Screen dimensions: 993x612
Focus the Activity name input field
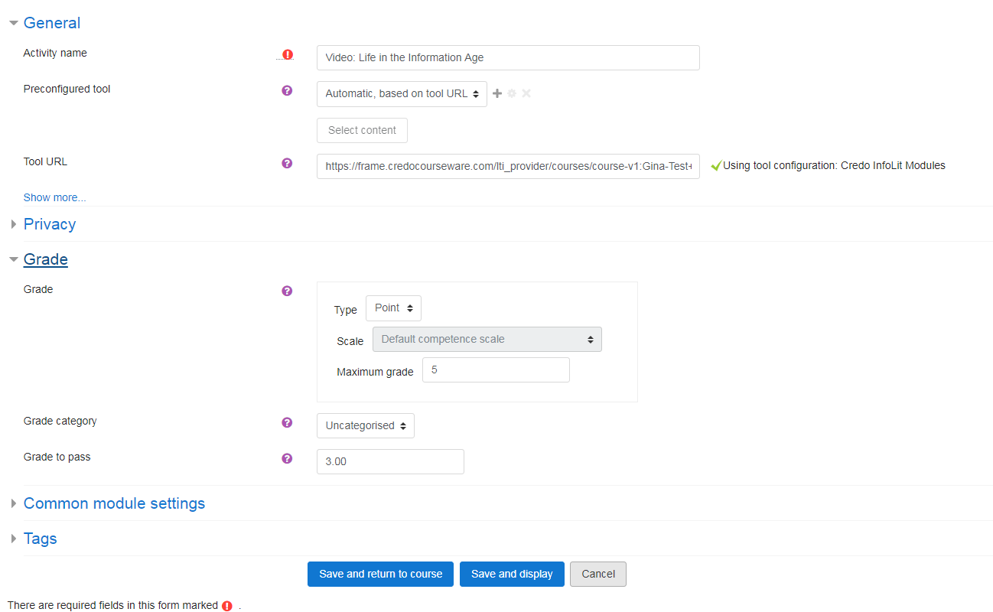(508, 57)
